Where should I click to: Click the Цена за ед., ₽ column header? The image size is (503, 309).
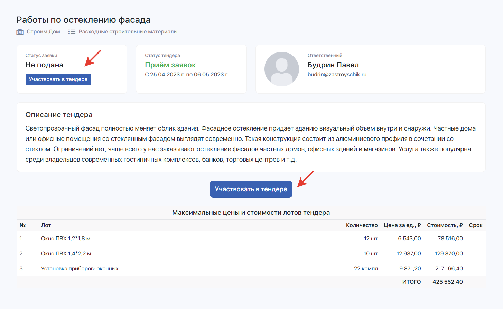[x=402, y=225]
